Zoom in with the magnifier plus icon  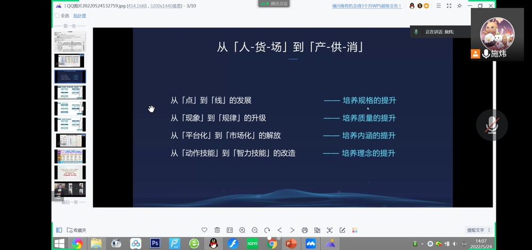click(242, 230)
